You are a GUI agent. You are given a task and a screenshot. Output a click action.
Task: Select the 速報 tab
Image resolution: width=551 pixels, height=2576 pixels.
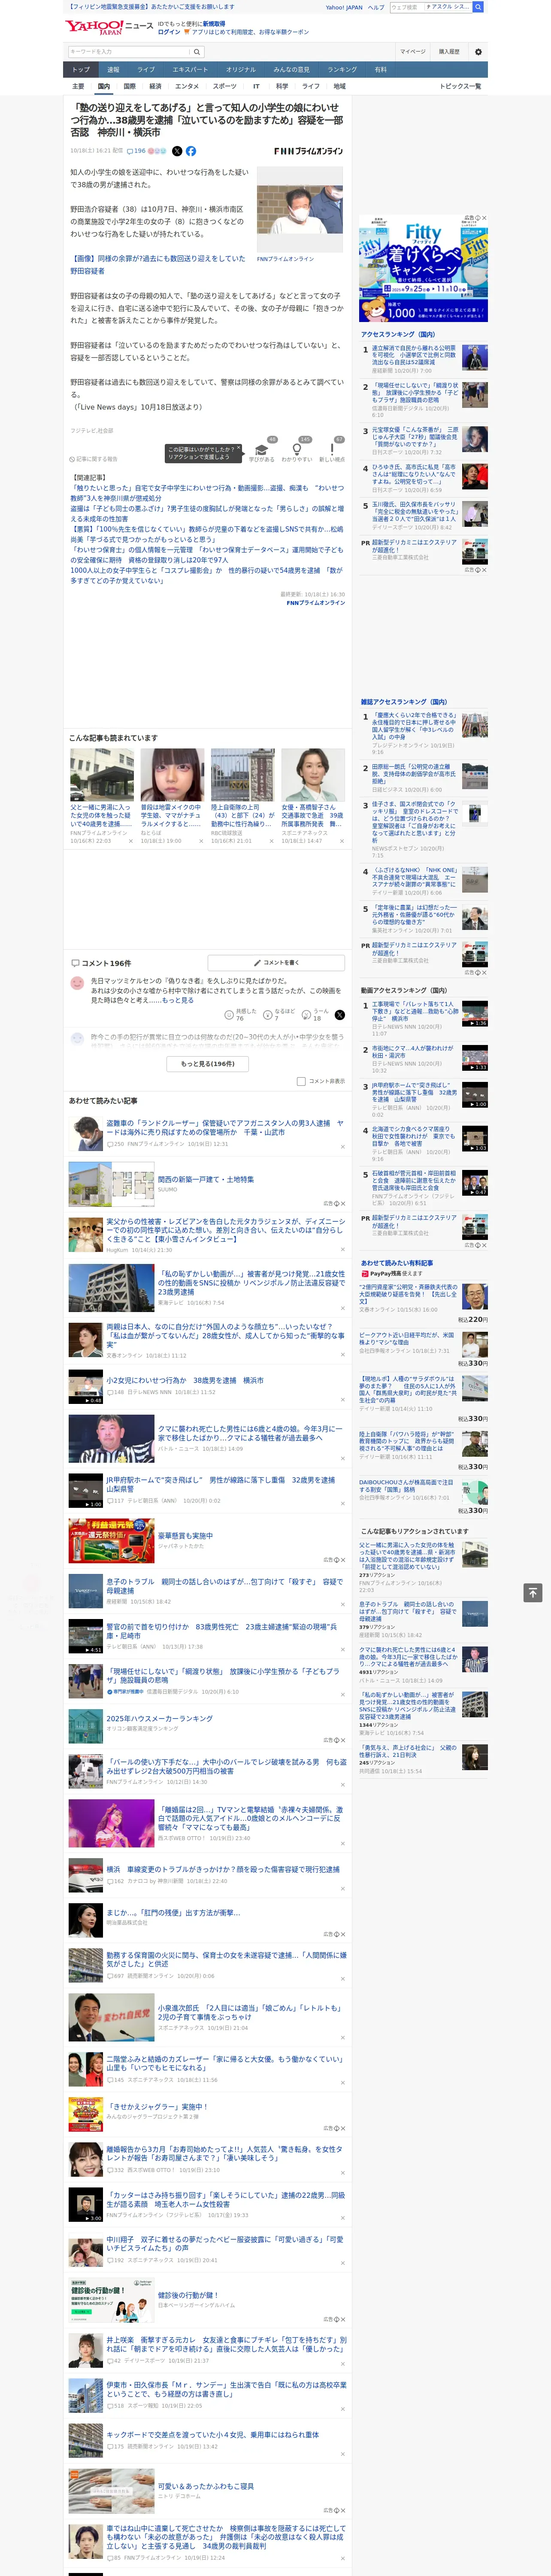point(113,69)
